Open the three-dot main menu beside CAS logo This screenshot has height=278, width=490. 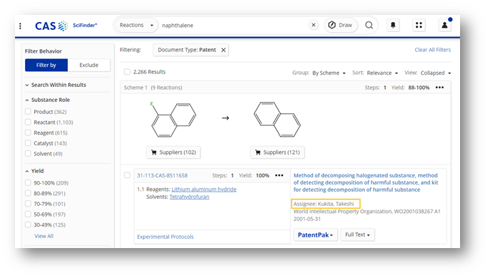(x=20, y=26)
